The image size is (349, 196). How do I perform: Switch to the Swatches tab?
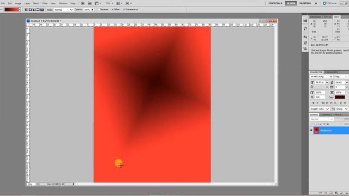316,17
